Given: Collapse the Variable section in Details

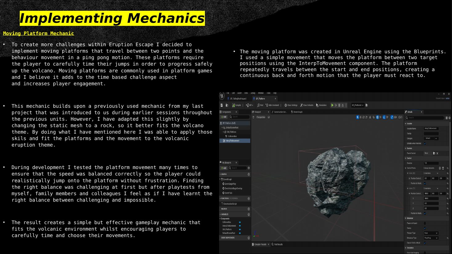Looking at the screenshot, I should (405, 124).
